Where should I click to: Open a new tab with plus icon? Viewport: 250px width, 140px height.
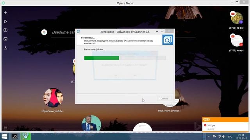[5, 12]
